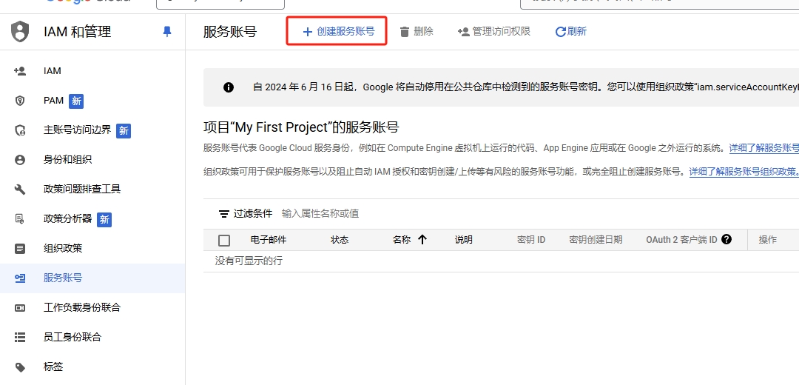The height and width of the screenshot is (385, 799).
Task: Tick the select-all checkbox in table header
Action: coord(223,240)
